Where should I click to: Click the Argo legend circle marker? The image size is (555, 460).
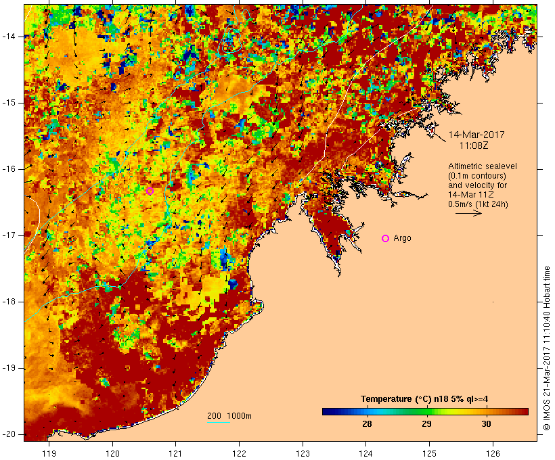[x=386, y=239]
